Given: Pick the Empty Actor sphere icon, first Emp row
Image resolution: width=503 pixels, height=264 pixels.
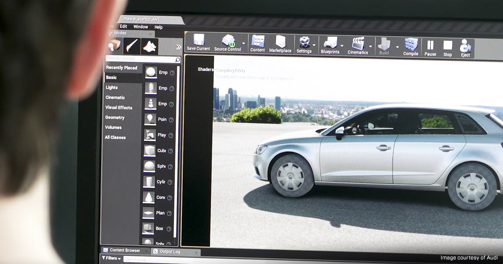Looking at the screenshot, I should 151,72.
